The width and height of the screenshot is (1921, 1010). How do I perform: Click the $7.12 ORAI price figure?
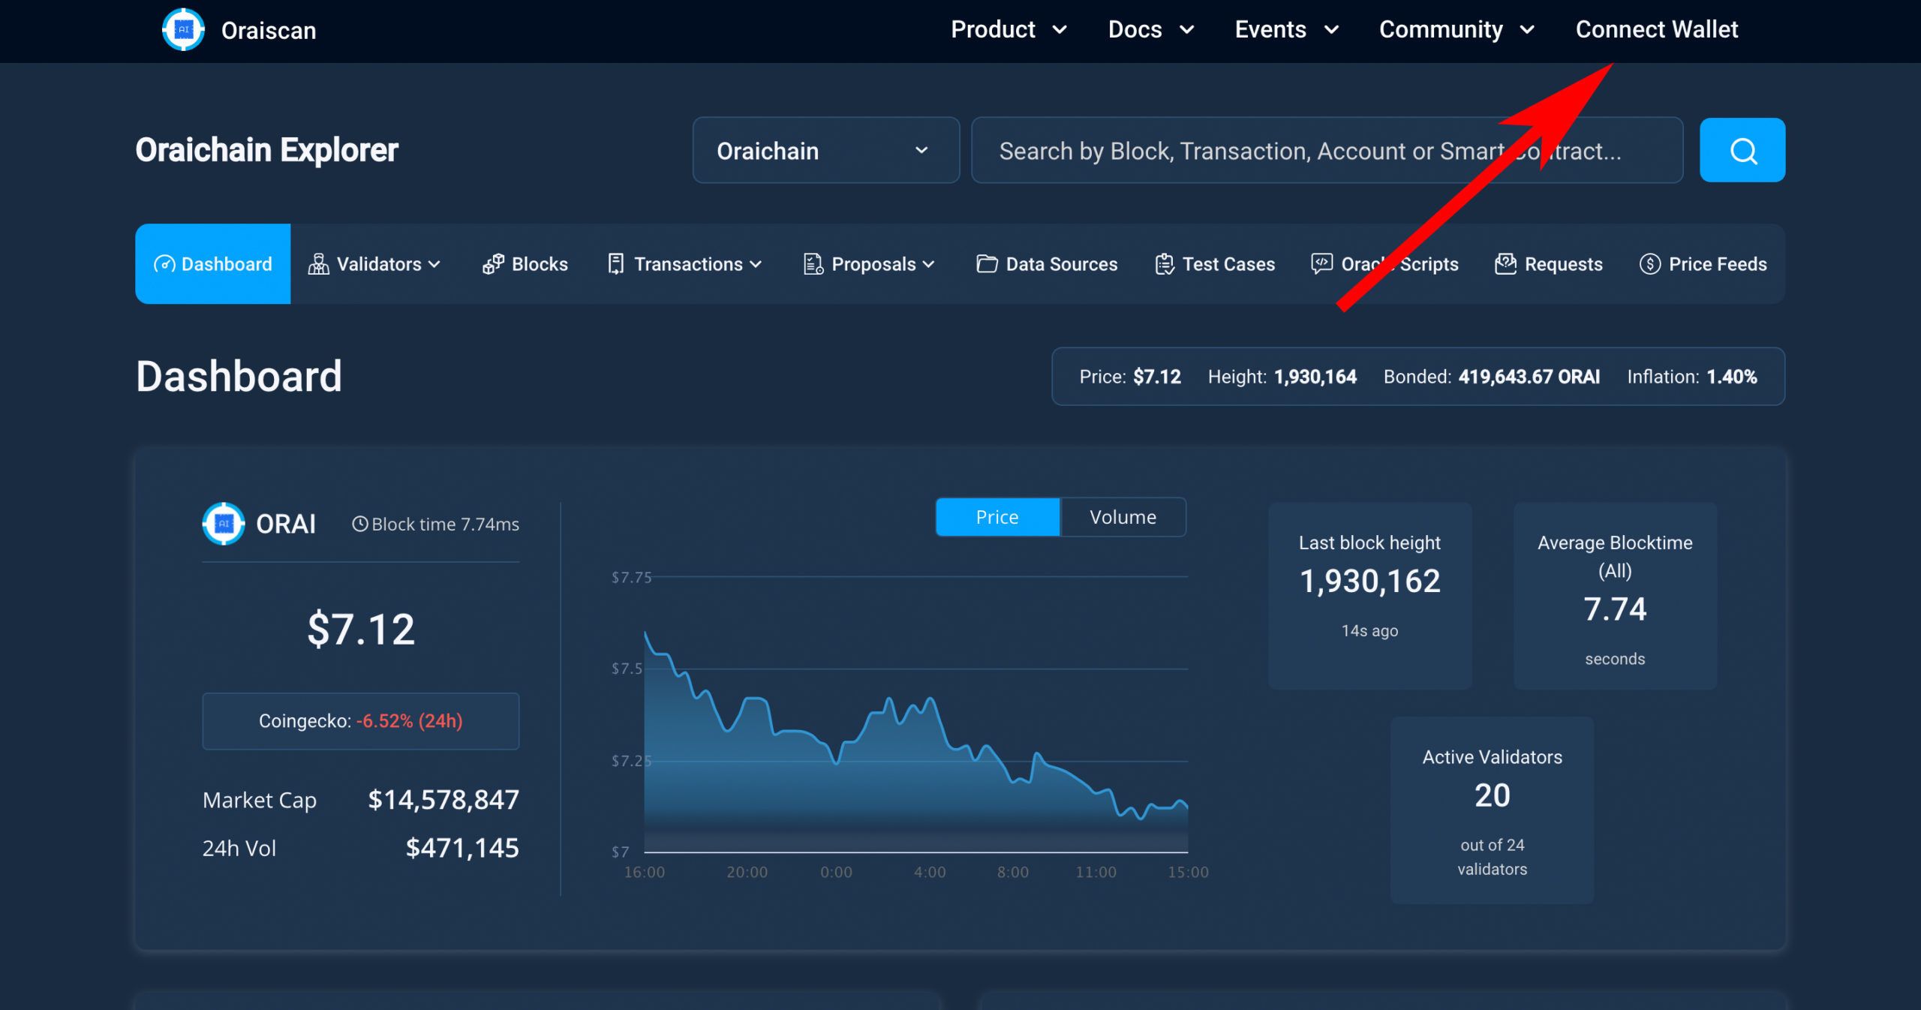(x=361, y=629)
